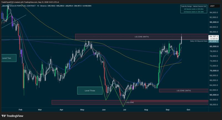Click the May label on the time axis
222x120 pixels.
click(82, 109)
